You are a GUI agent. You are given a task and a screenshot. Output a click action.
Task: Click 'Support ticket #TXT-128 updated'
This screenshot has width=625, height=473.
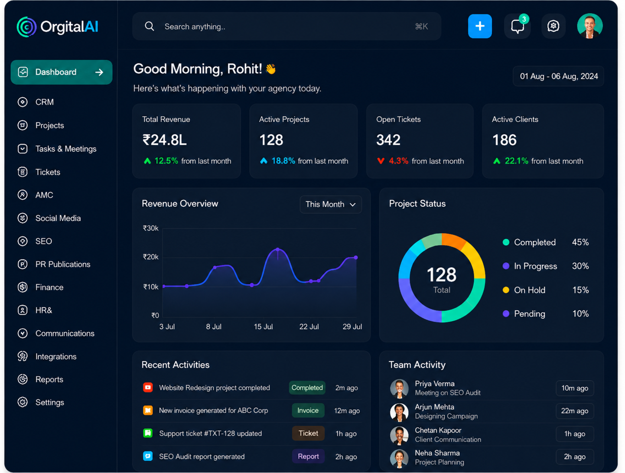(210, 433)
